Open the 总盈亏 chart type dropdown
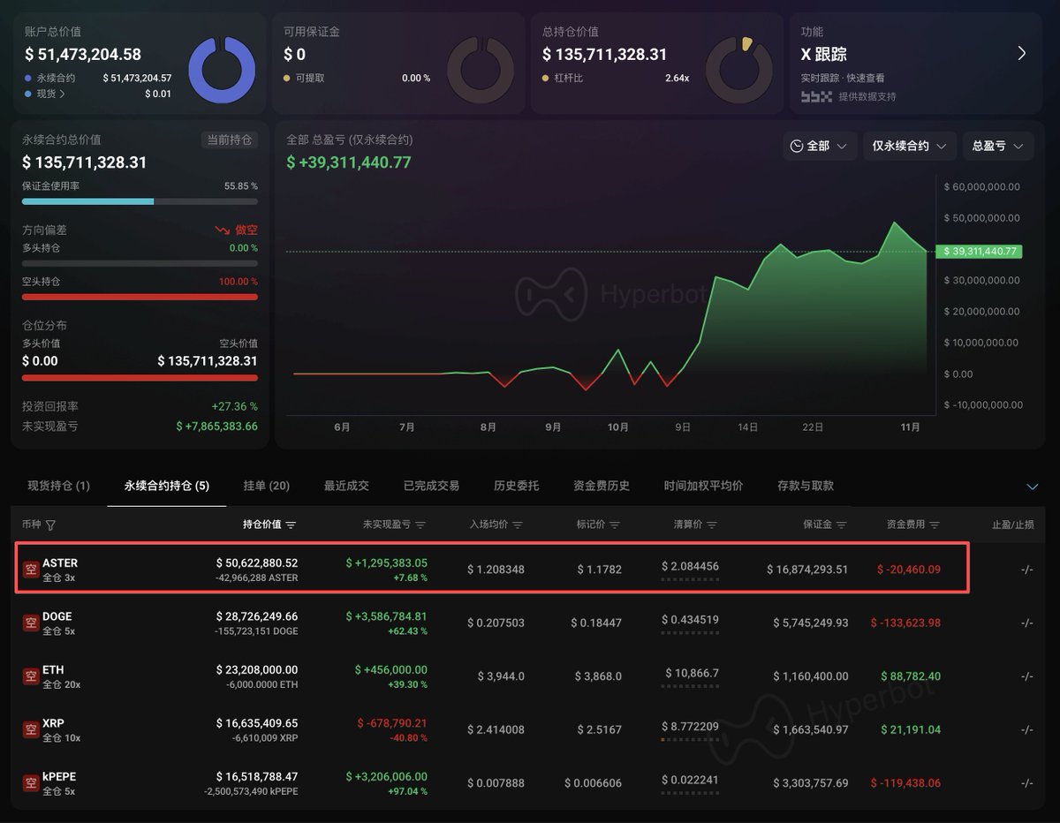Viewport: 1060px width, 823px height. pos(998,146)
